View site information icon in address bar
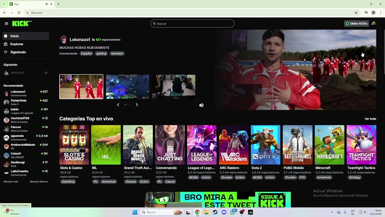385x217 pixels. pyautogui.click(x=27, y=13)
